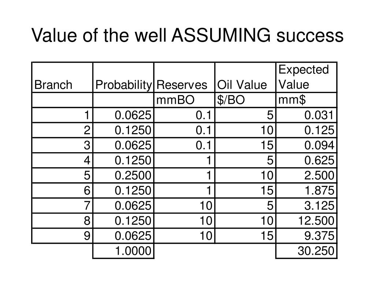Click the total expected value 30.250 cell
375x281 pixels.
tap(307, 251)
